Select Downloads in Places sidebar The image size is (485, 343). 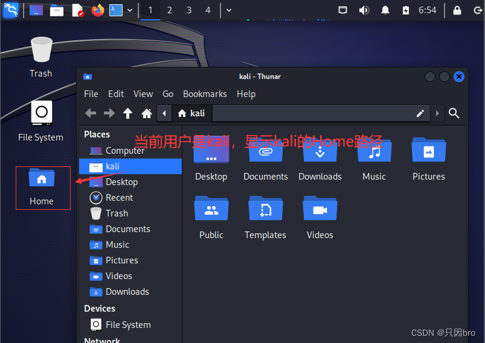point(130,292)
